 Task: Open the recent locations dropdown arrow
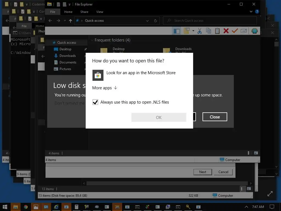pos(65,21)
